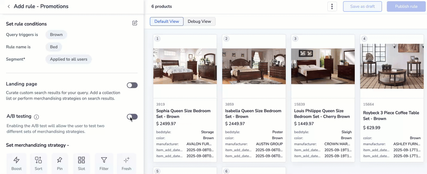Click the Bed rule name chip
Screen dimensions: 427x174
click(54, 47)
